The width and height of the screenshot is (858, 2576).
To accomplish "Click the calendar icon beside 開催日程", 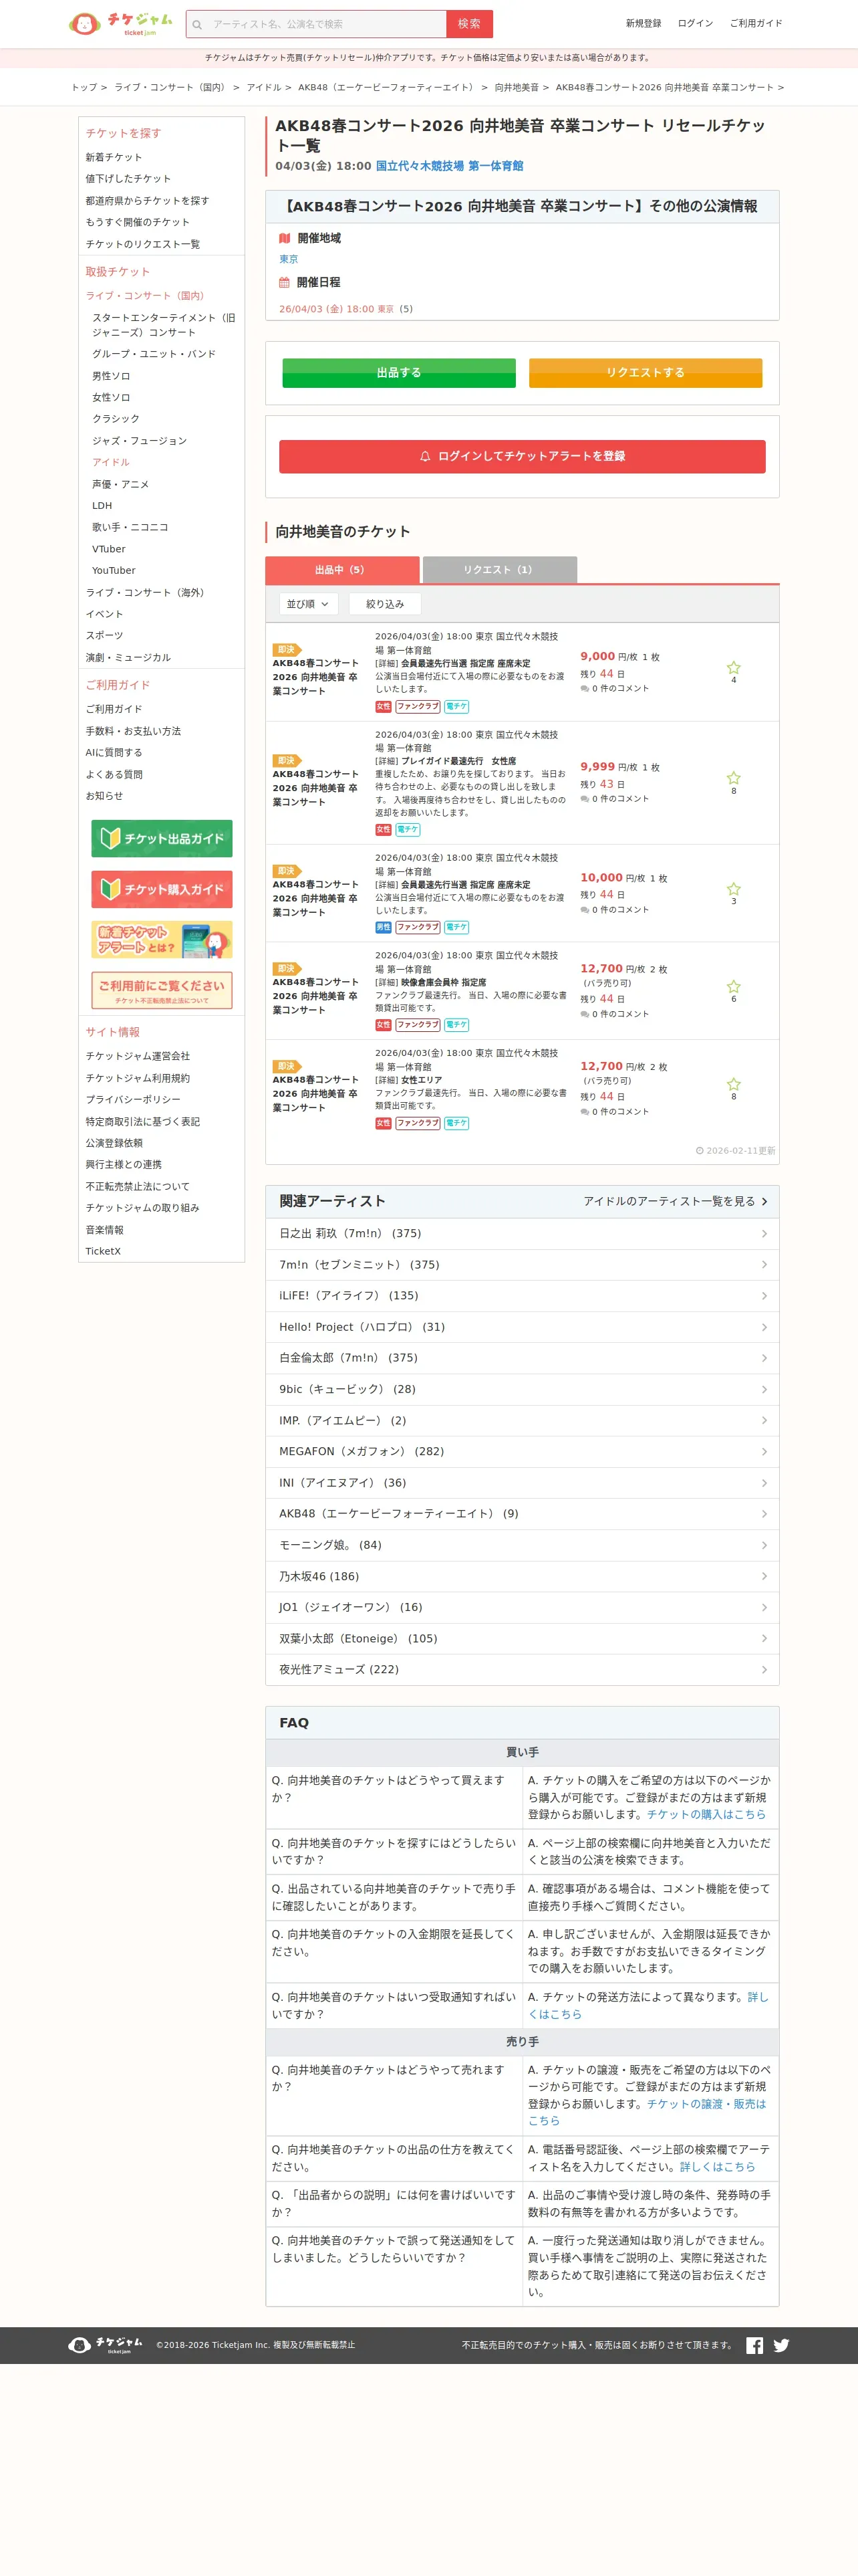I will (x=285, y=282).
